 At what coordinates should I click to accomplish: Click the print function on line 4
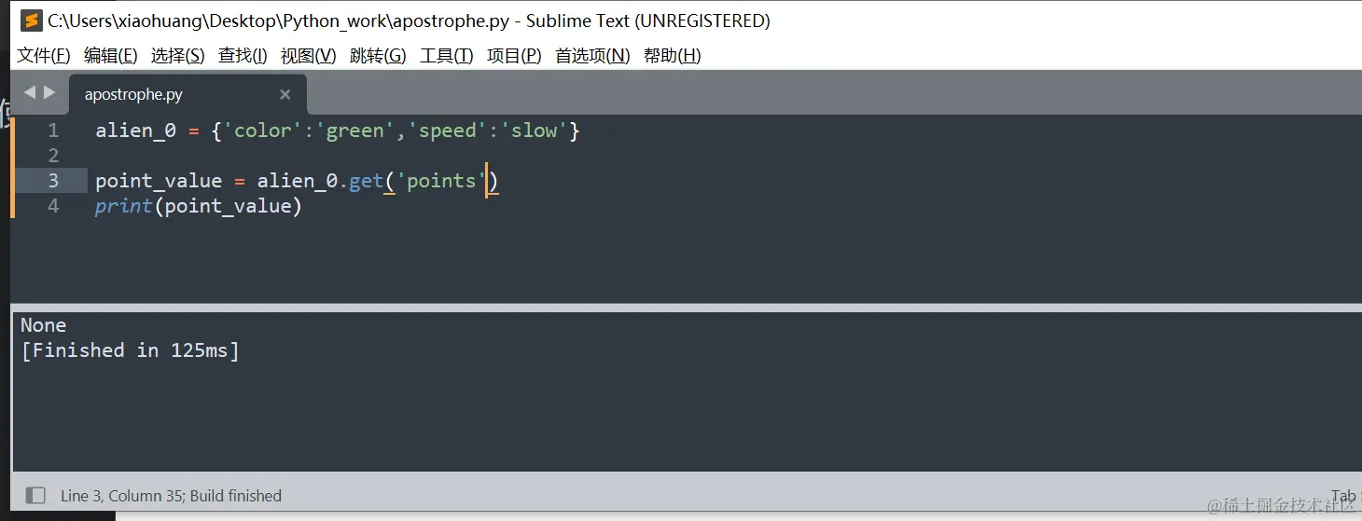click(x=123, y=206)
